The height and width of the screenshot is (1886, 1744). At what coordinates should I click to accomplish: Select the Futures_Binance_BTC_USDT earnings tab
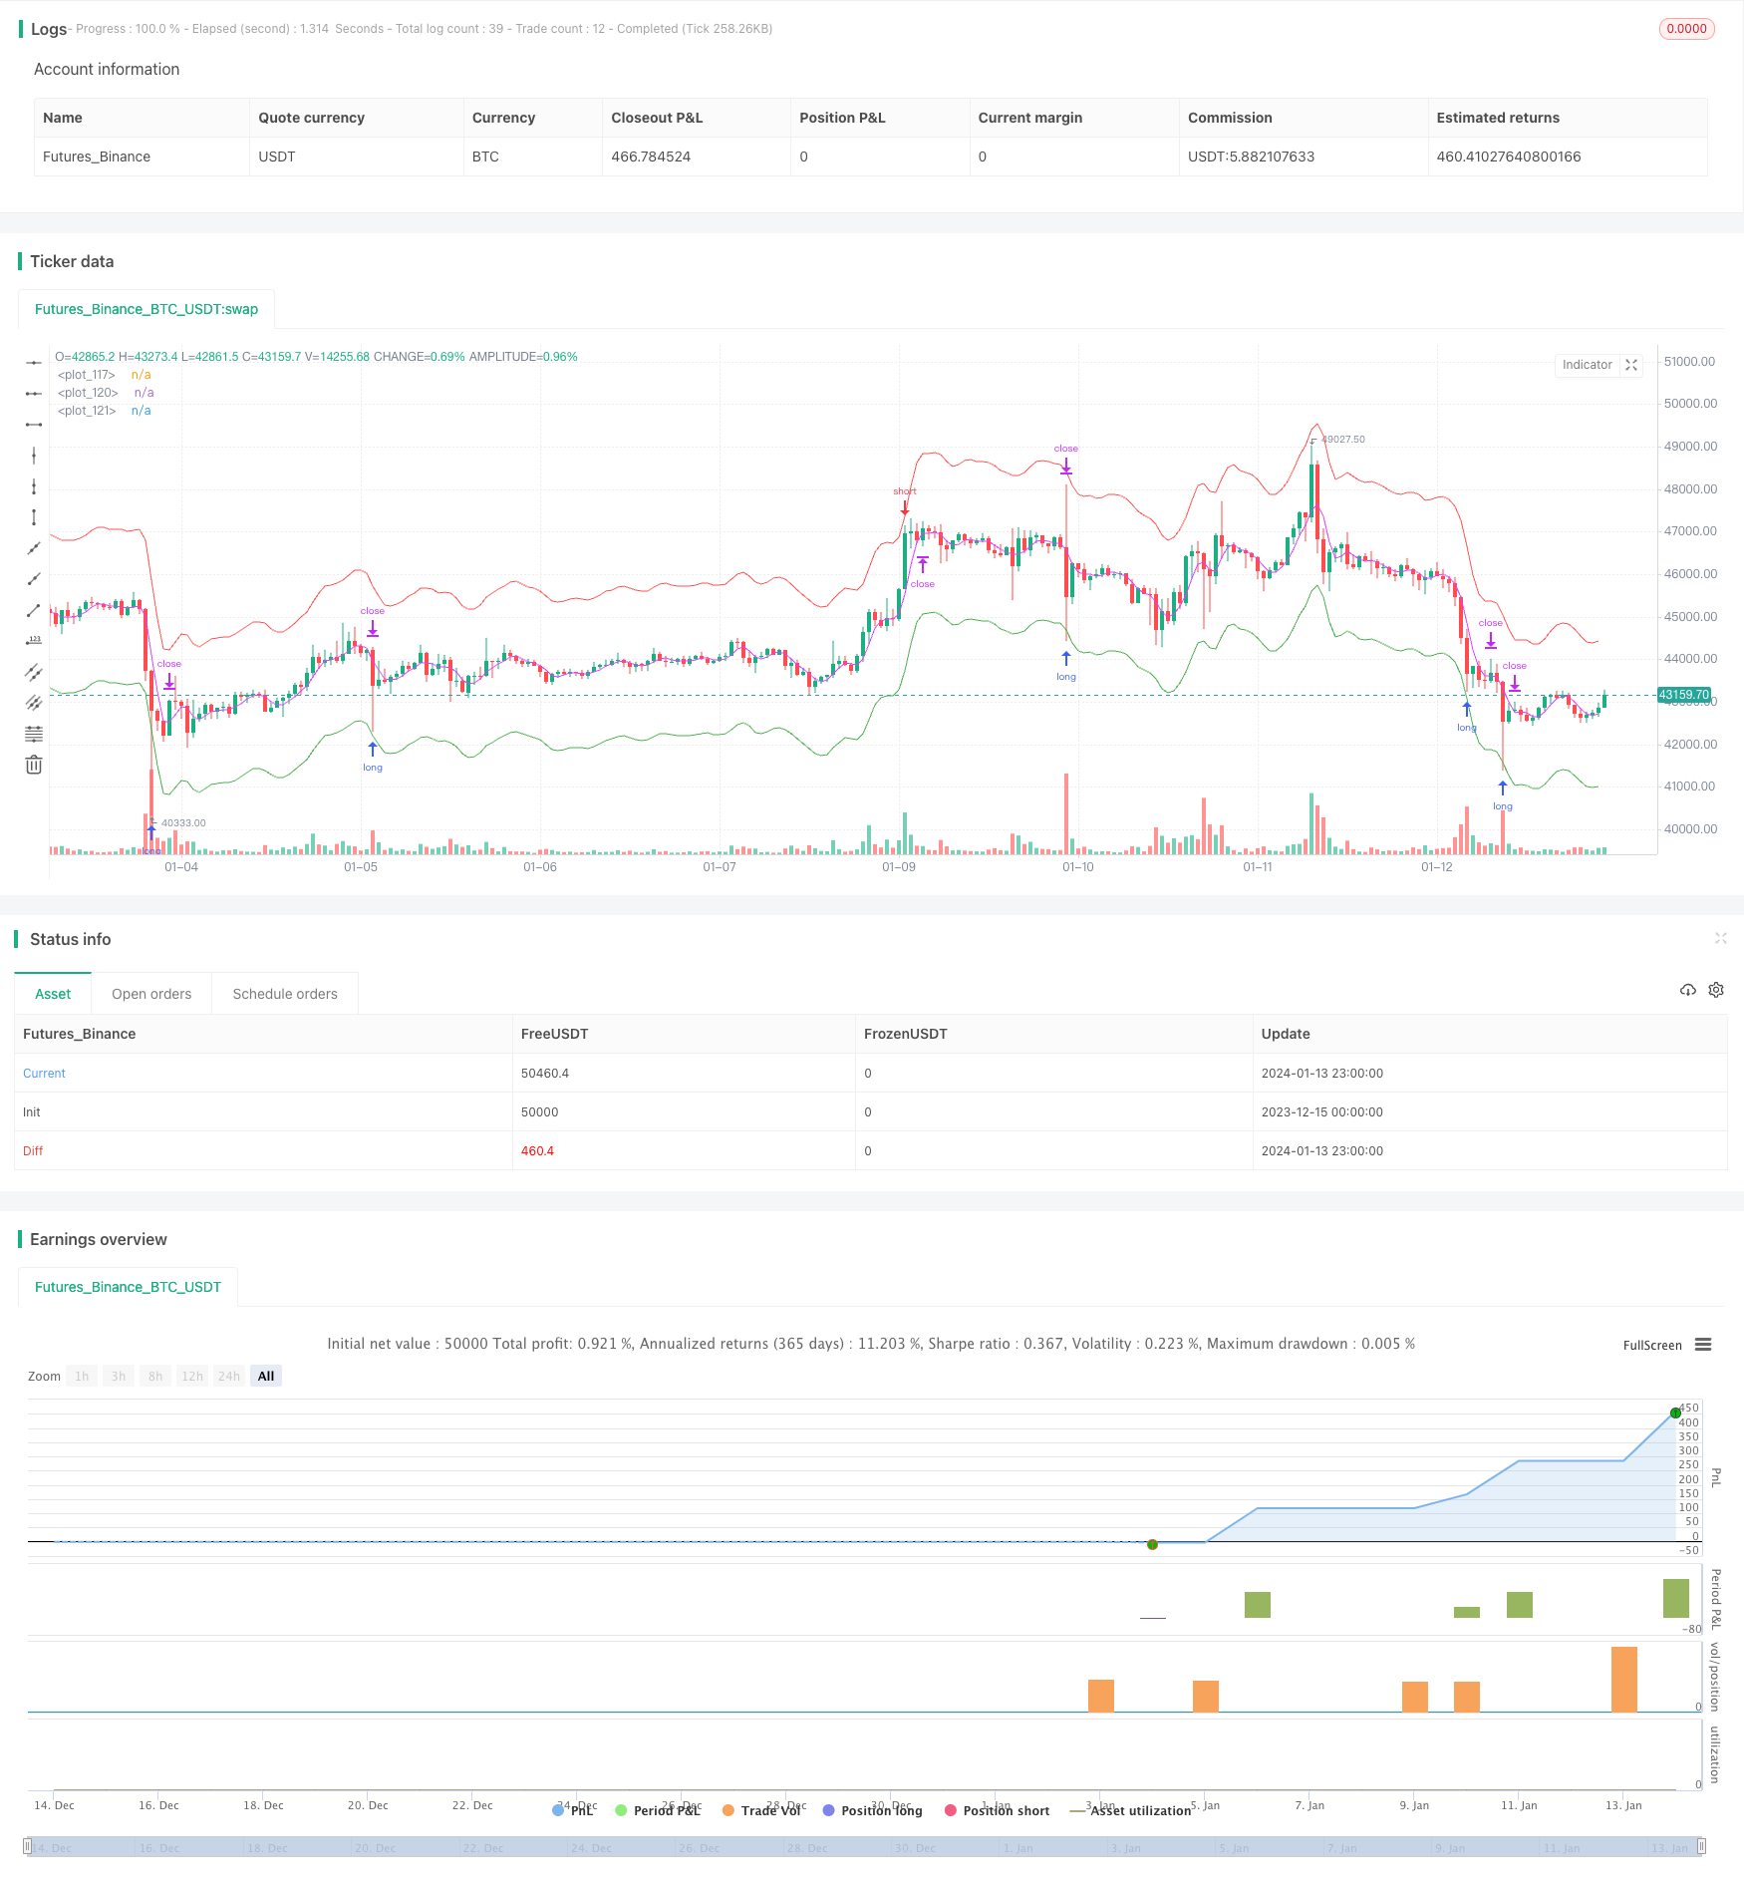click(128, 1287)
